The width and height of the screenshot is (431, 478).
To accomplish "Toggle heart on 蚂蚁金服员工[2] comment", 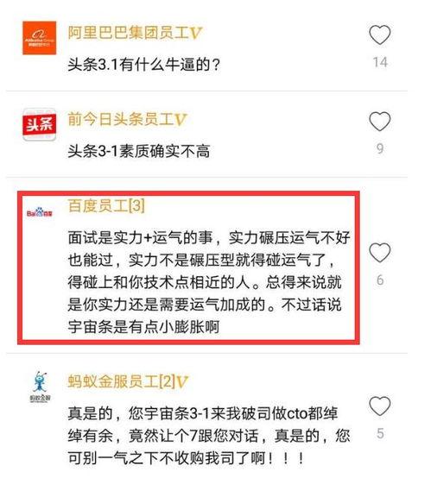I will point(380,406).
